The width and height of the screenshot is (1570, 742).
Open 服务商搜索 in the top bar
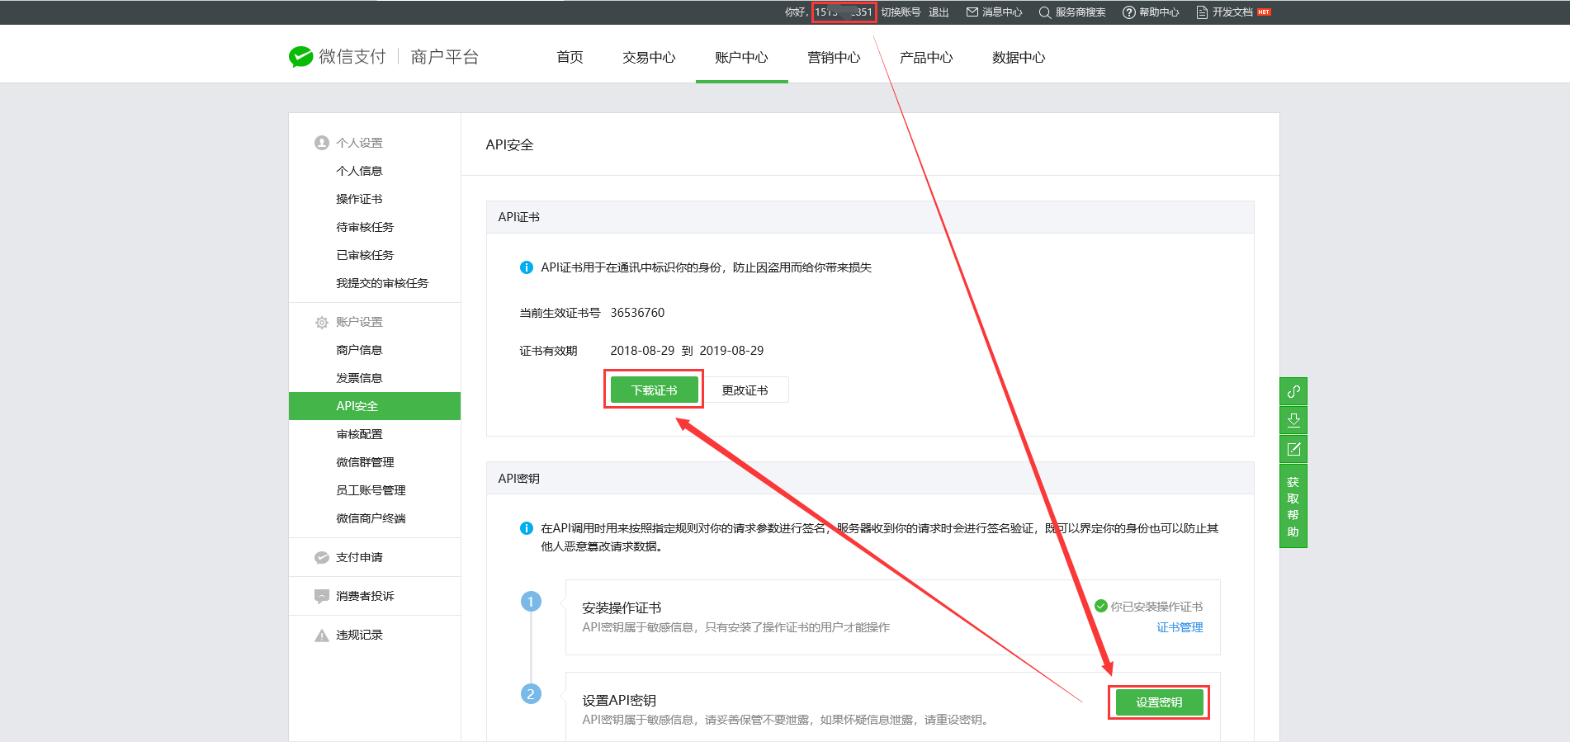pos(1081,12)
